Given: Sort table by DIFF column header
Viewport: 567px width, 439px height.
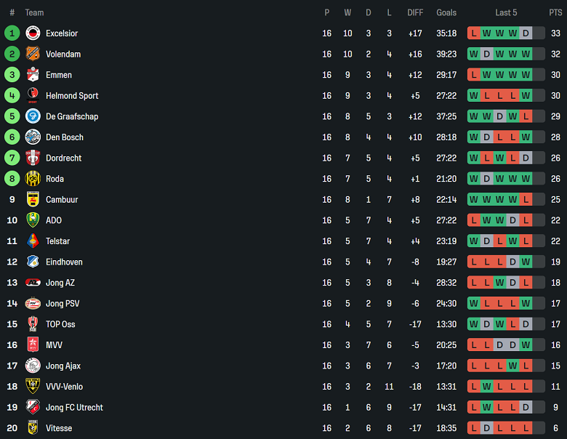Looking at the screenshot, I should click(415, 12).
